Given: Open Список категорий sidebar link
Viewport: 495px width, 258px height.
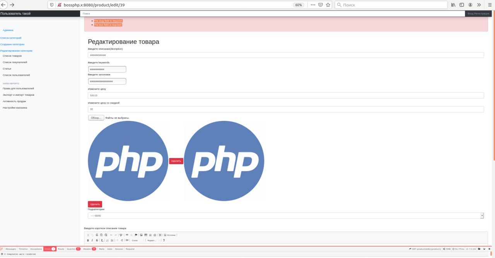Looking at the screenshot, I should coord(11,38).
